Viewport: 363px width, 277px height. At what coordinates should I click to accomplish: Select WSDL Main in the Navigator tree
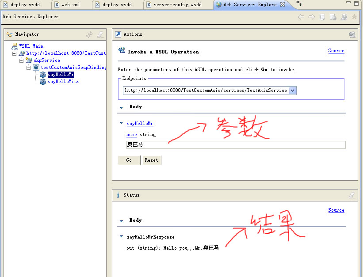(x=31, y=46)
